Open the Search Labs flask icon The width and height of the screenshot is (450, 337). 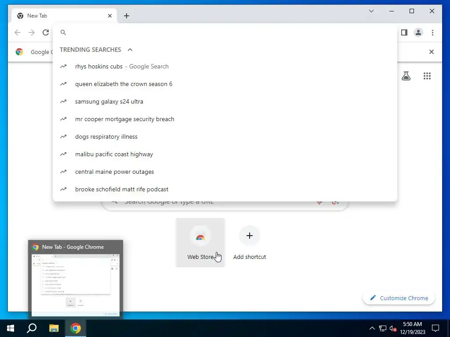pyautogui.click(x=406, y=76)
